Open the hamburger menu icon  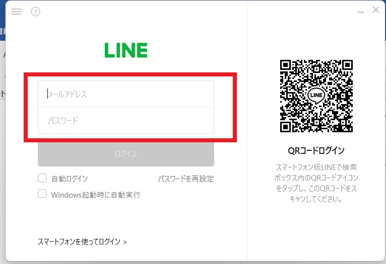[x=17, y=12]
